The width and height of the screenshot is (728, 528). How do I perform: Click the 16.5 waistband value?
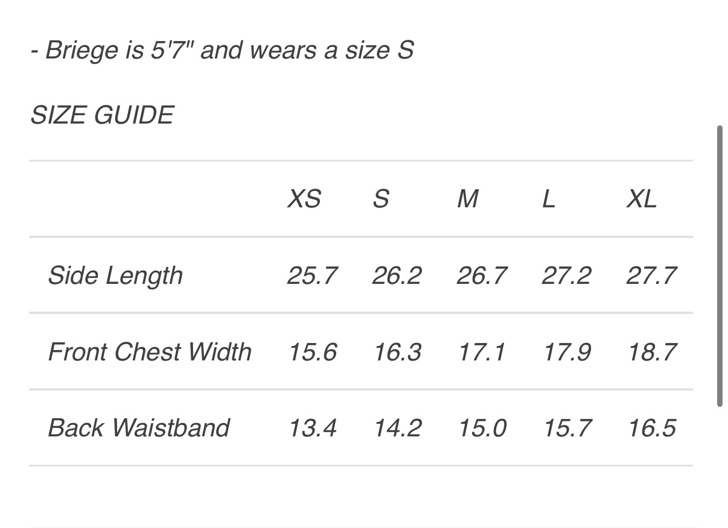coord(652,428)
